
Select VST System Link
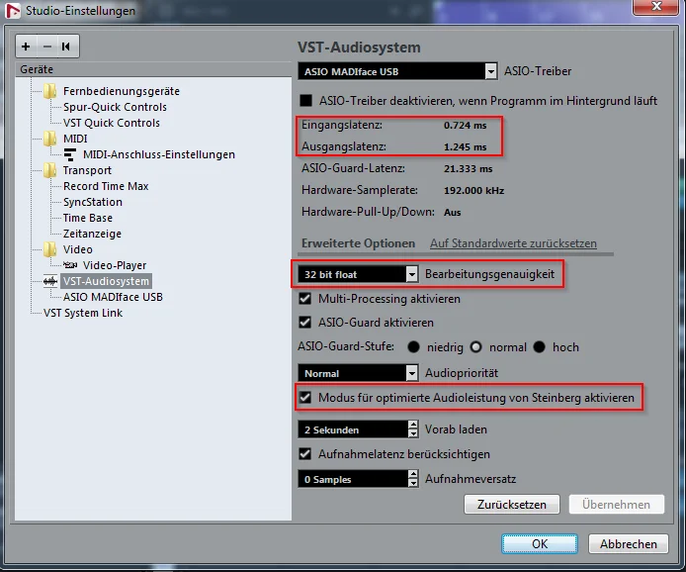pyautogui.click(x=83, y=313)
